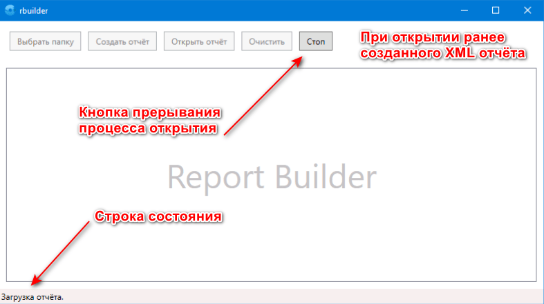Image resolution: width=544 pixels, height=304 pixels.
Task: Click the Выбрать папку button
Action: (x=46, y=41)
